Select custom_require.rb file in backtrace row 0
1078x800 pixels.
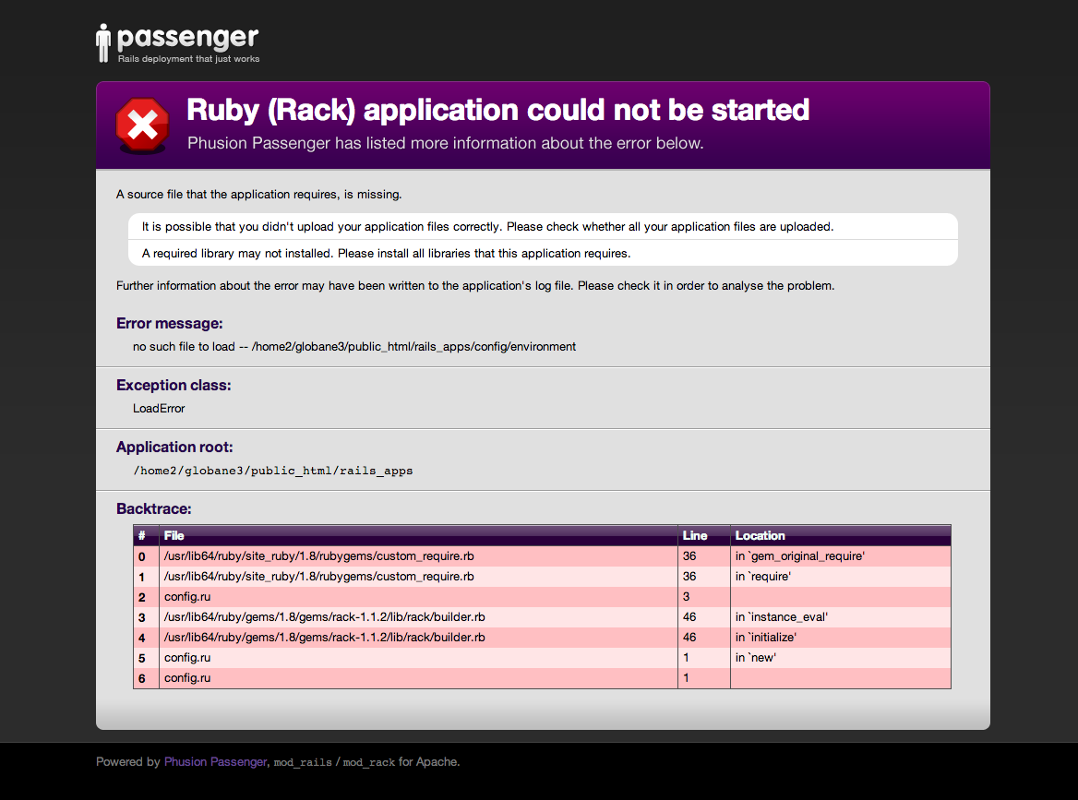click(x=319, y=556)
